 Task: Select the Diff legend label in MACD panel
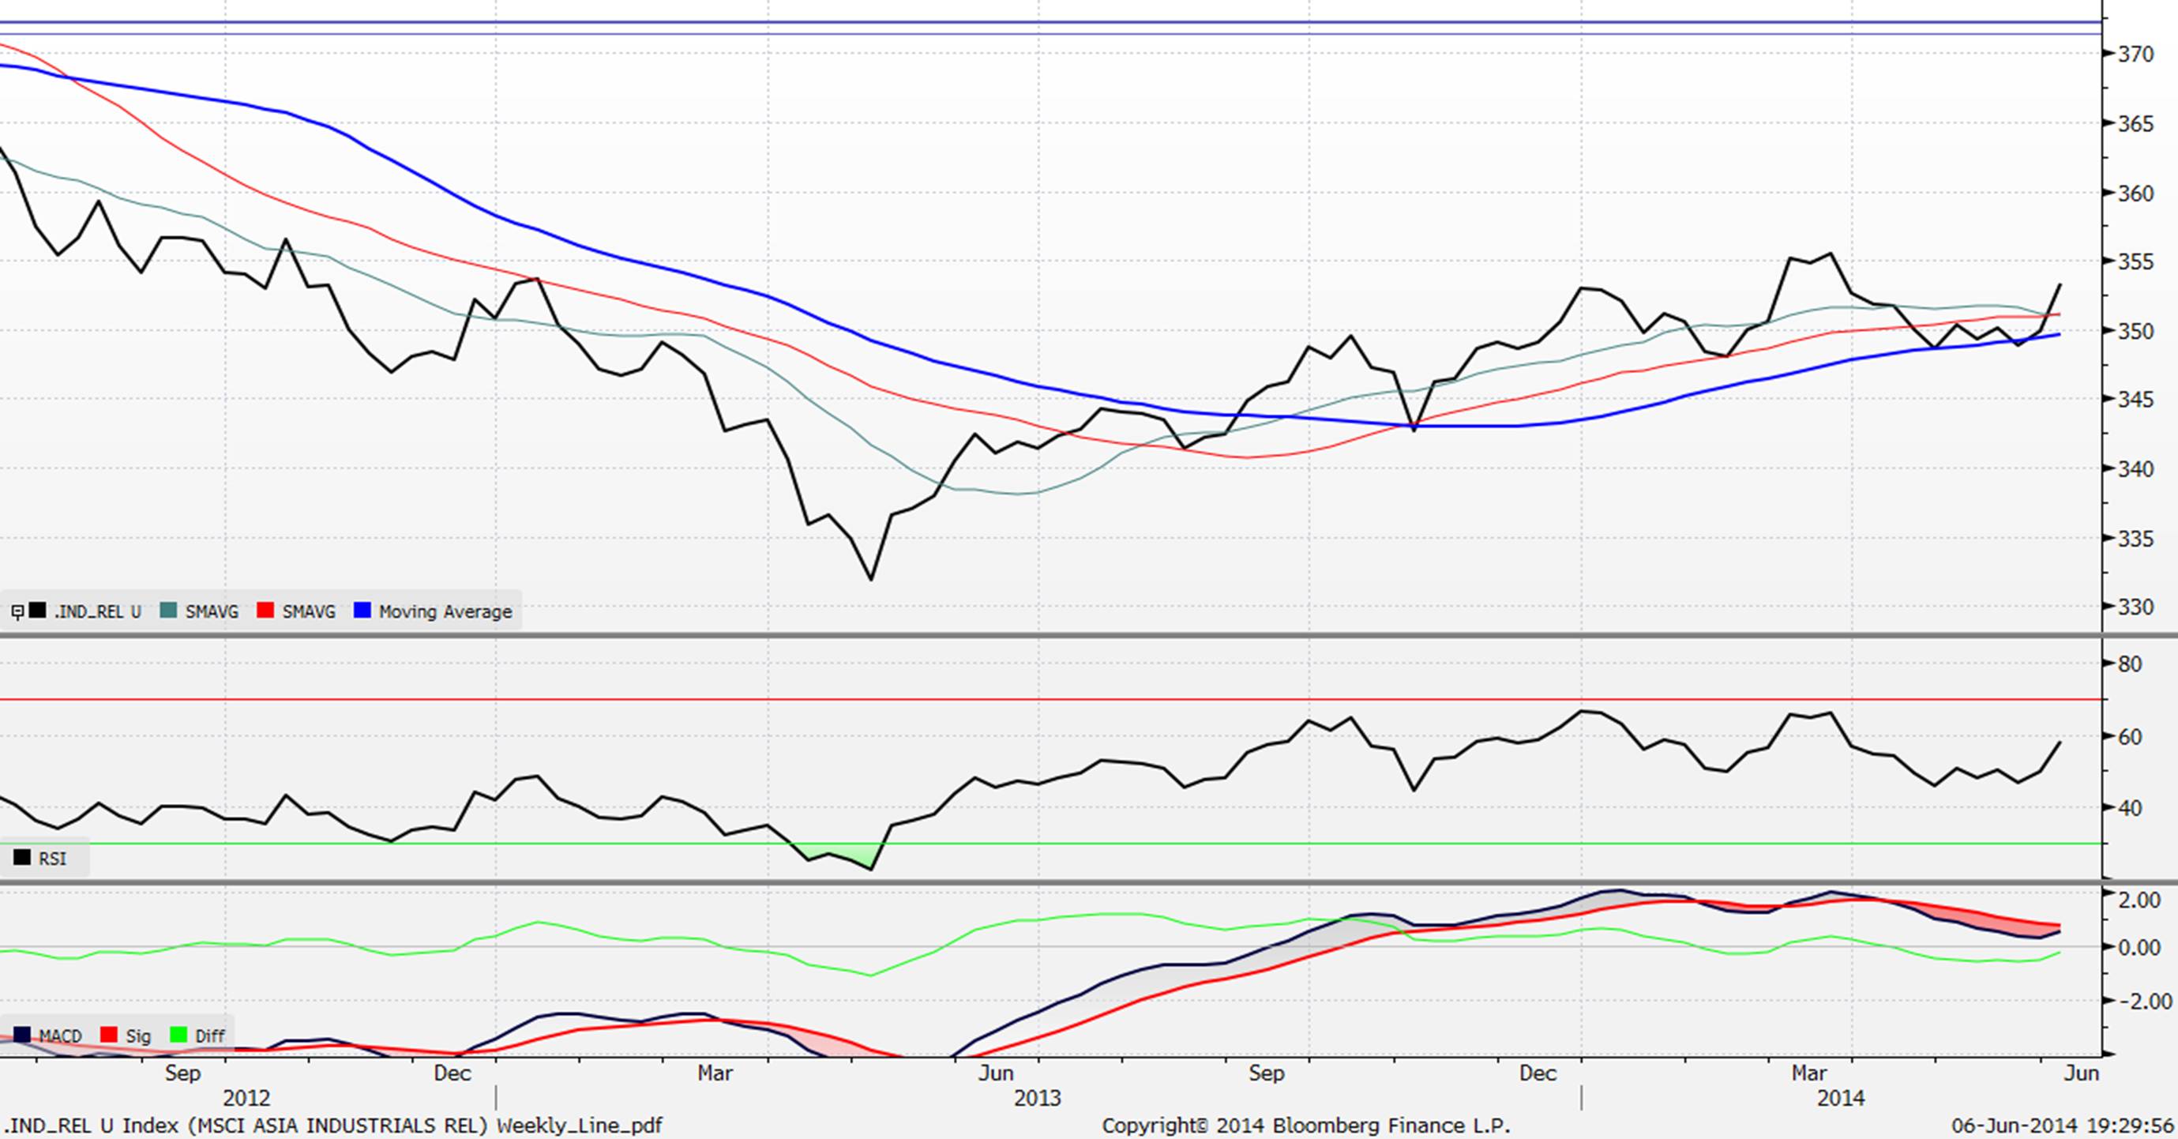(210, 1036)
